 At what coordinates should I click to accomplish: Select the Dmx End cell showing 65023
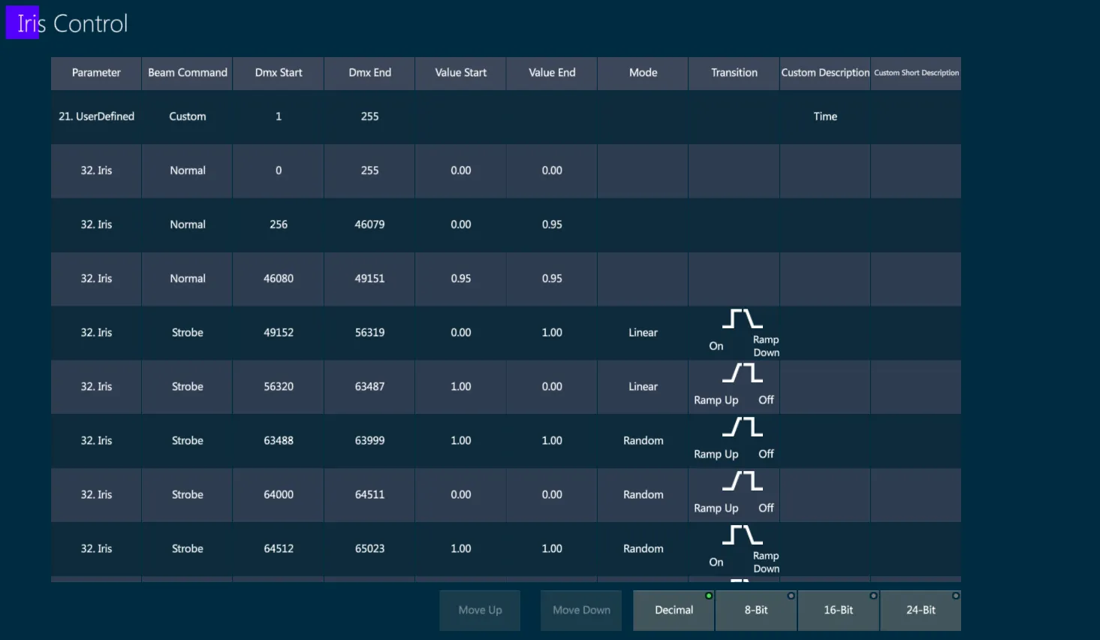pos(369,549)
